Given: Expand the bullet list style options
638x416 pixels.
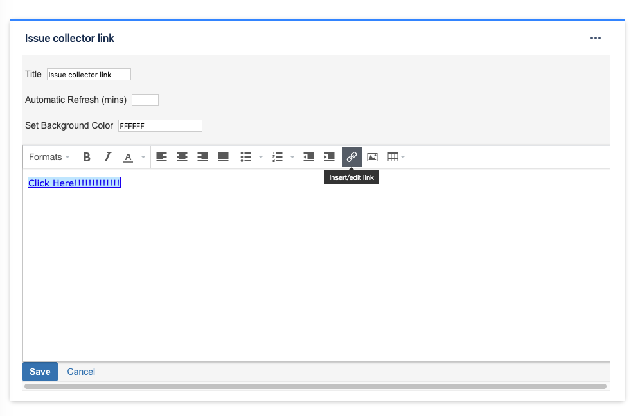Looking at the screenshot, I should 261,156.
